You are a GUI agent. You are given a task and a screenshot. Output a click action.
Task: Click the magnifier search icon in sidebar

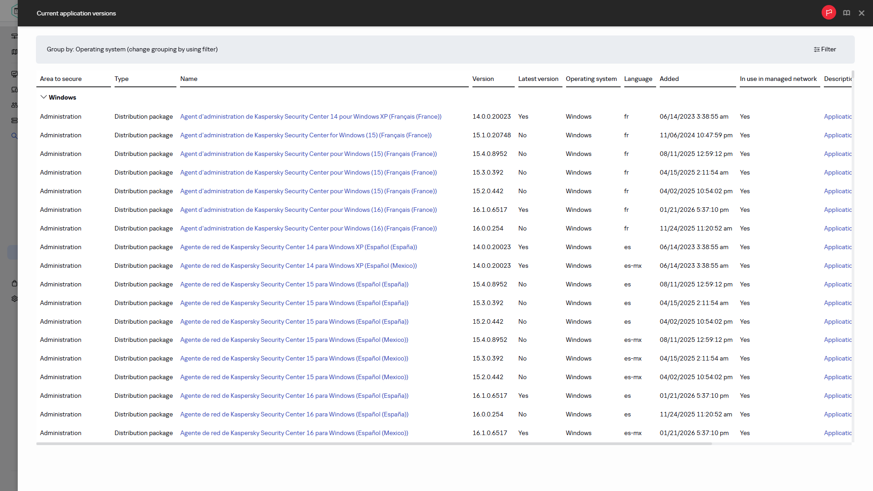15,135
